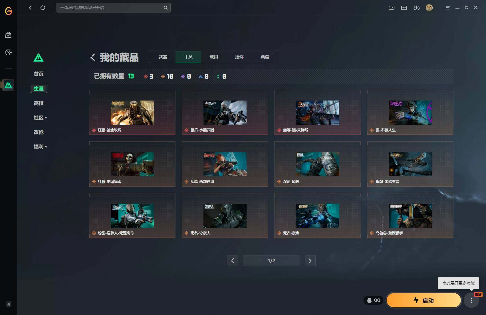Launch the game with the 启动 button
This screenshot has height=315, width=486.
click(424, 300)
